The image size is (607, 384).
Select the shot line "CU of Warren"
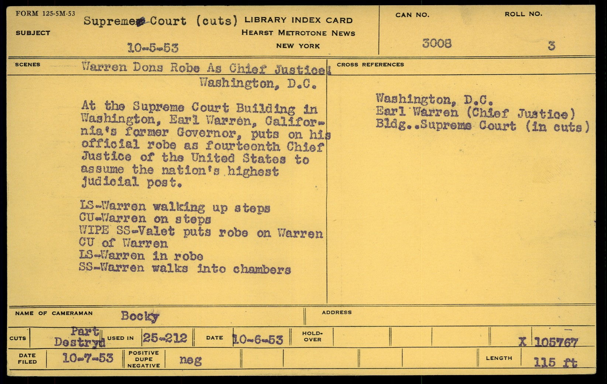coord(123,243)
